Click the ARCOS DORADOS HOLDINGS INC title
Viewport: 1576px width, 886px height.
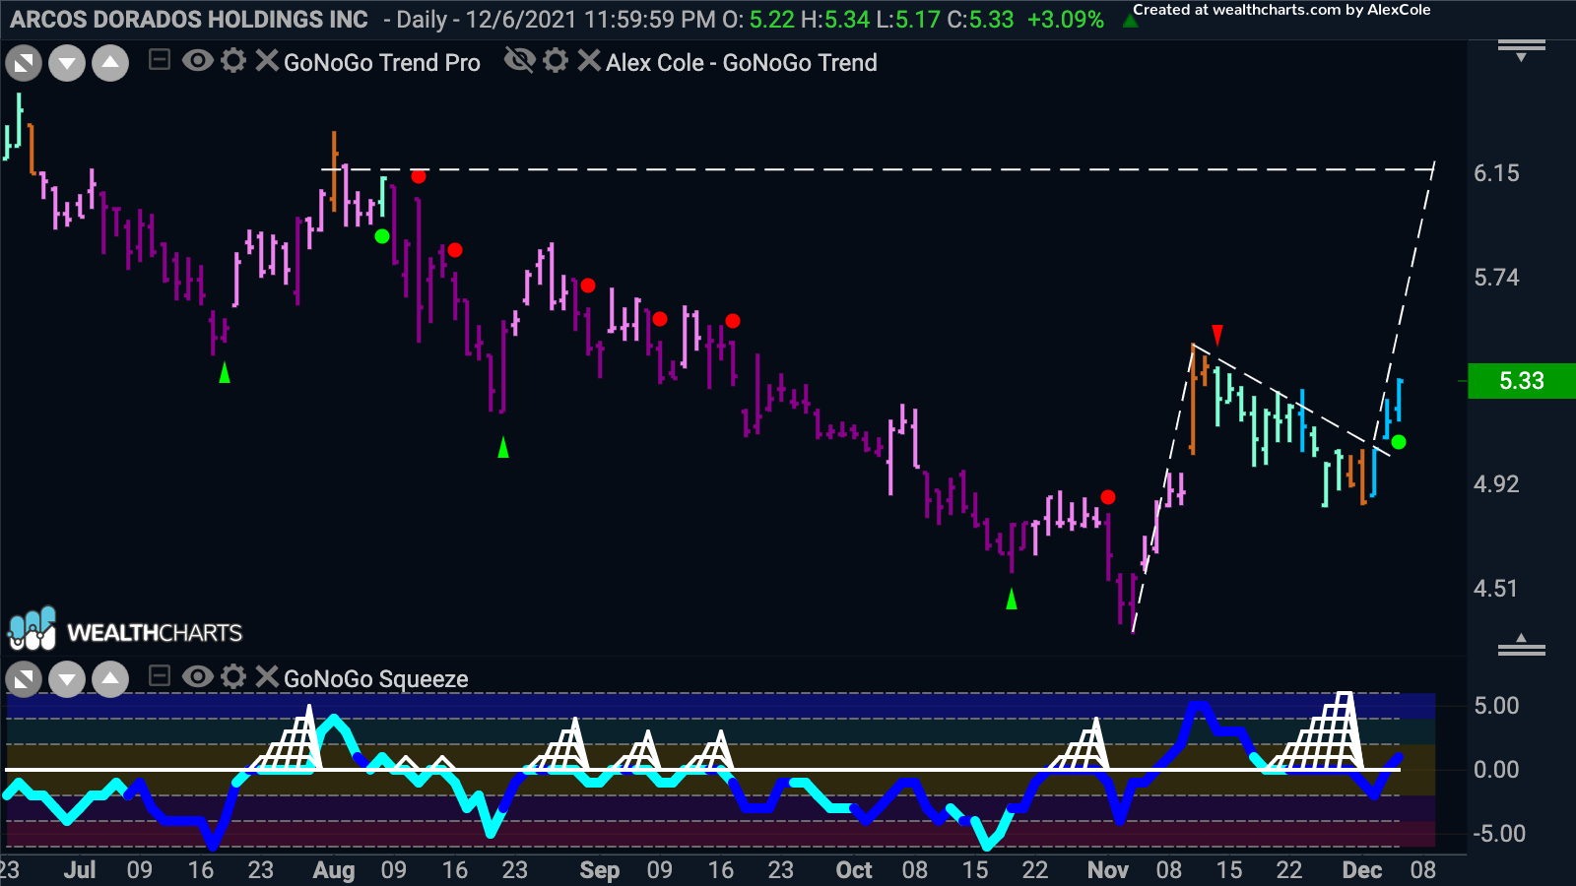tap(189, 20)
